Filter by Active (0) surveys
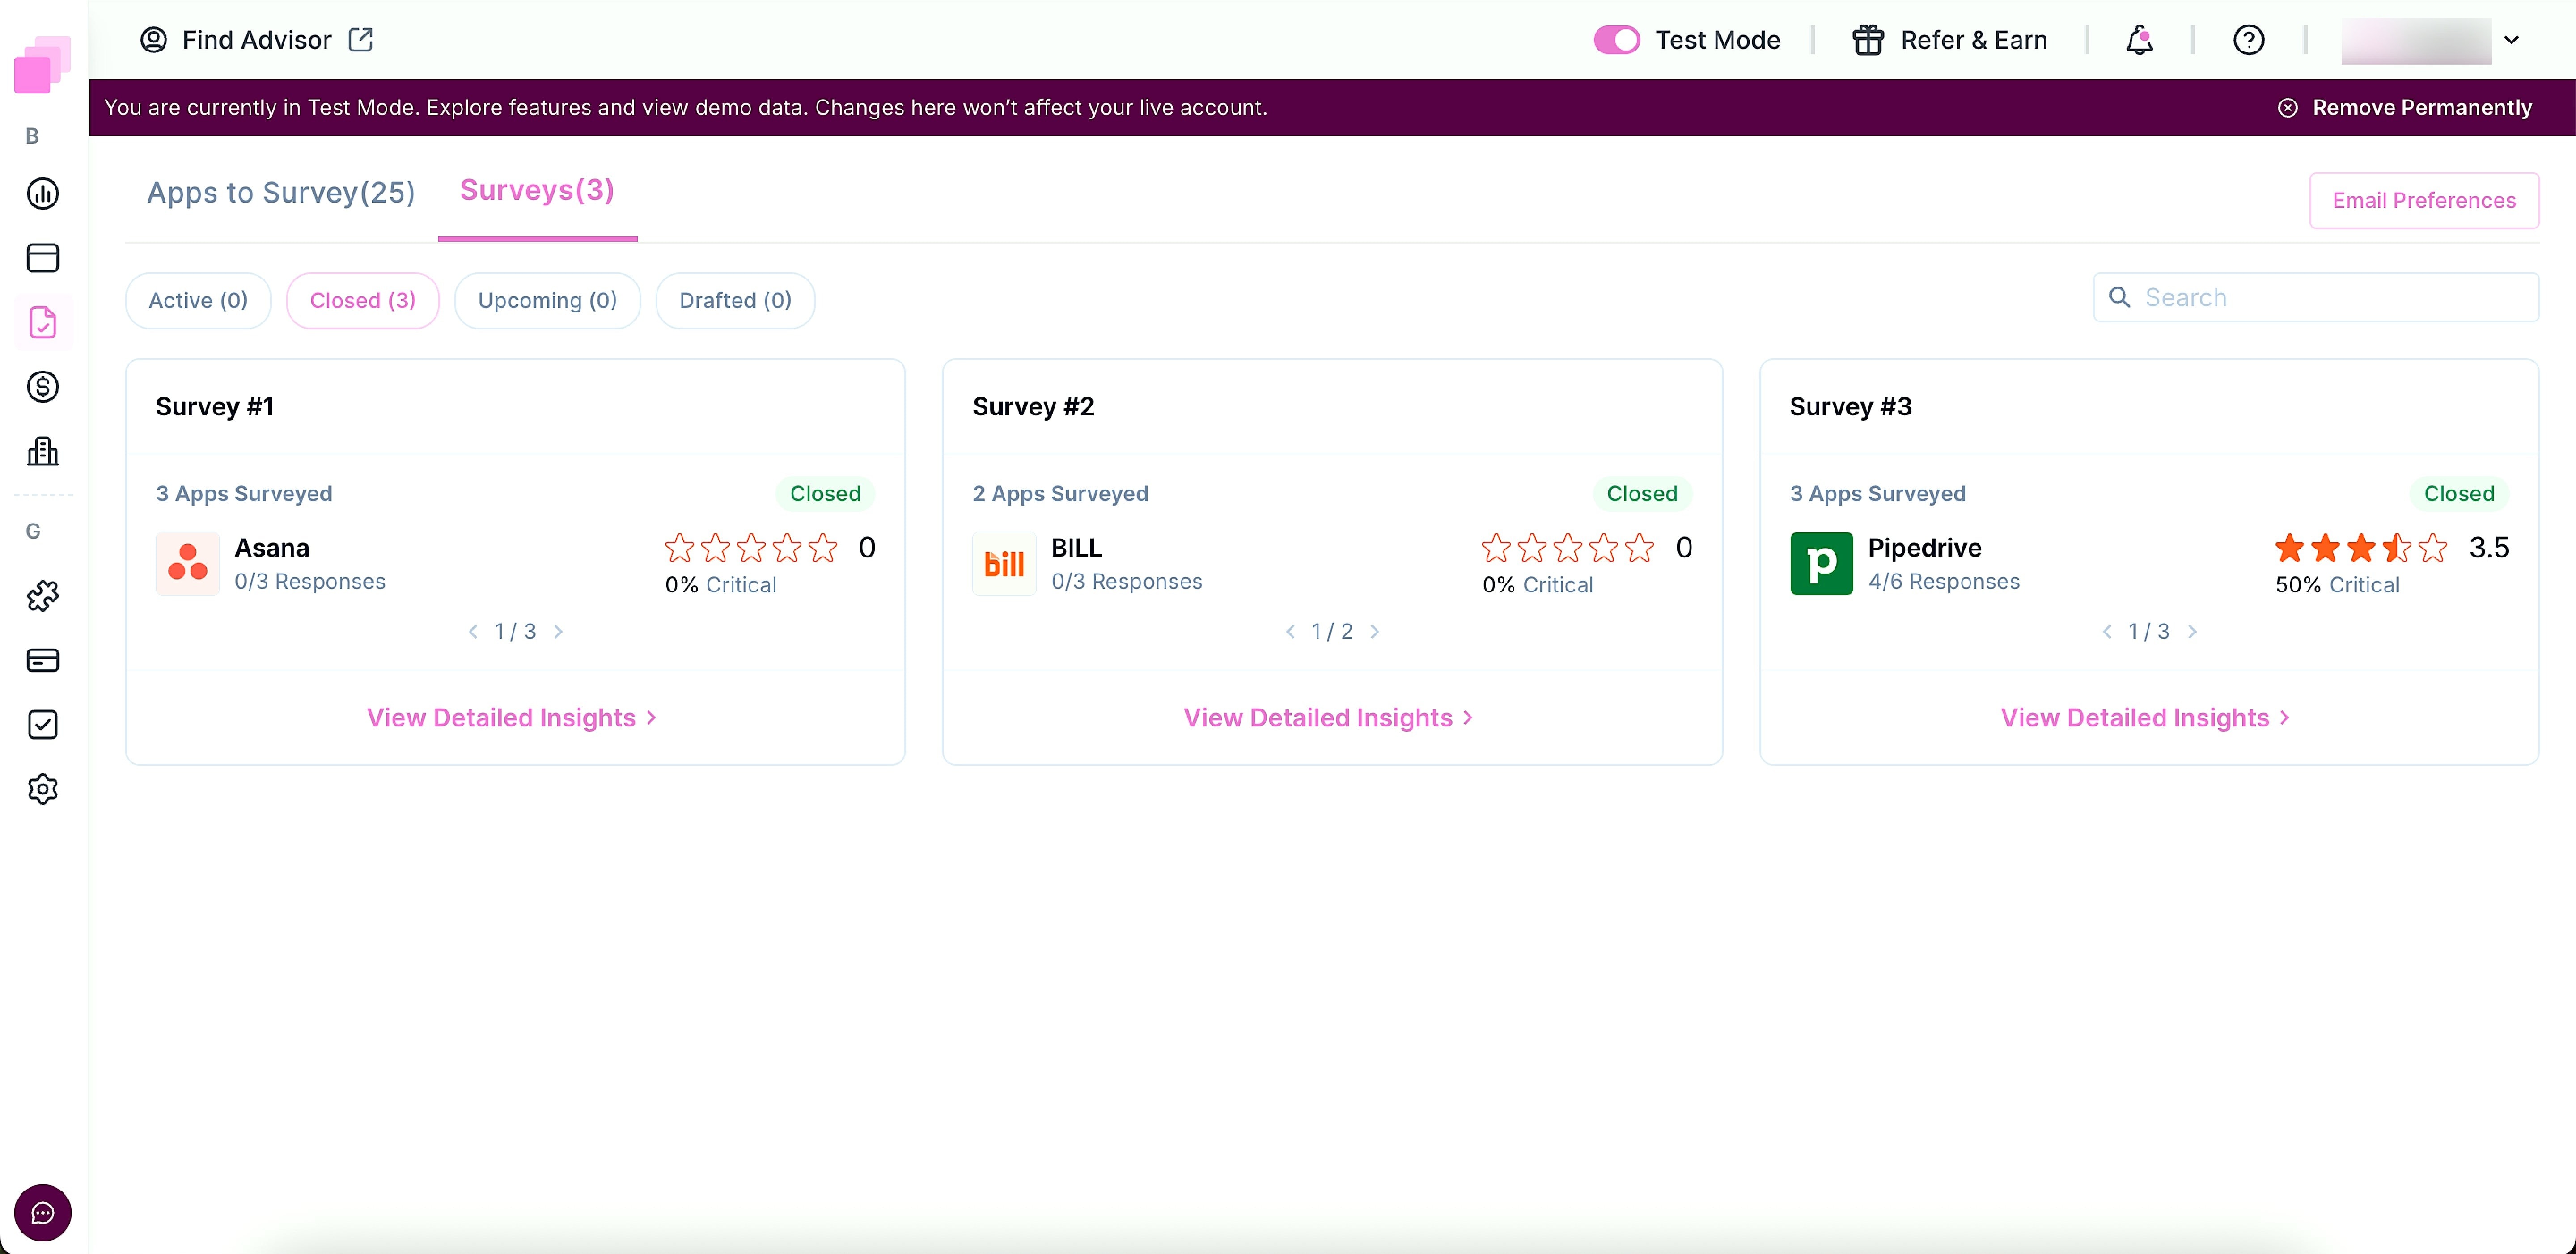This screenshot has width=2576, height=1254. coord(198,300)
